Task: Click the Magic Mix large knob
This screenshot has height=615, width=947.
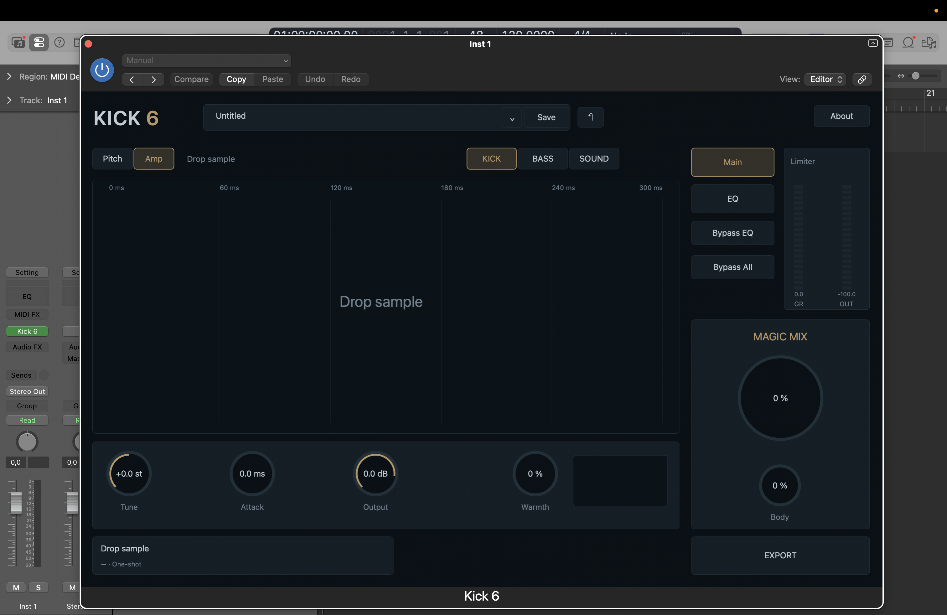Action: [x=780, y=398]
